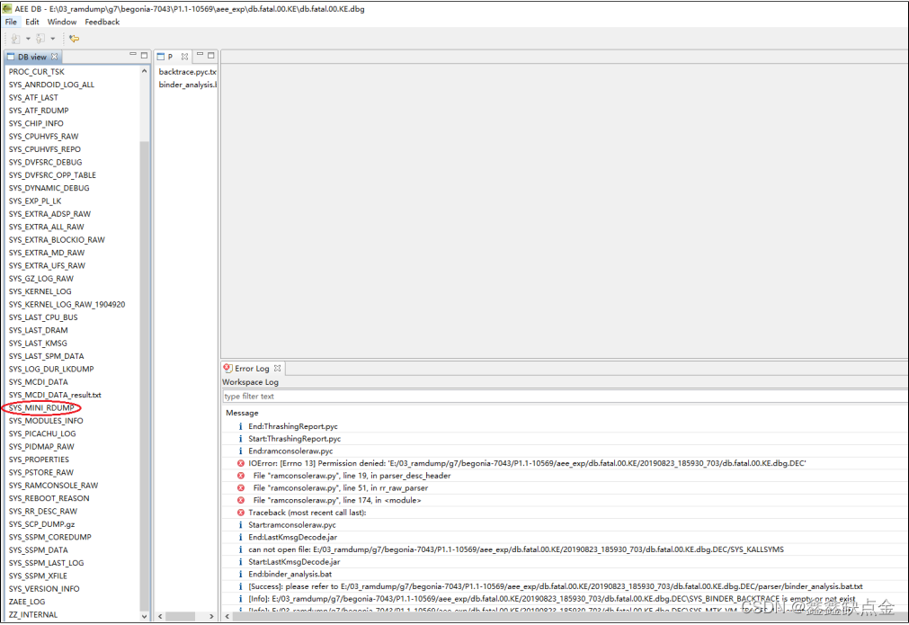Open the Feedback menu
909x625 pixels.
click(x=102, y=21)
